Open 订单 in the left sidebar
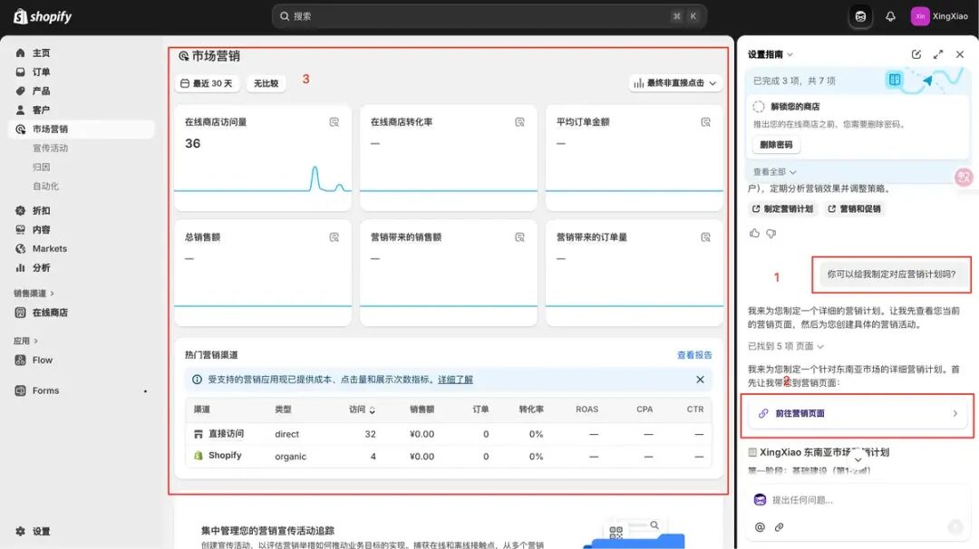This screenshot has width=979, height=549. [42, 72]
